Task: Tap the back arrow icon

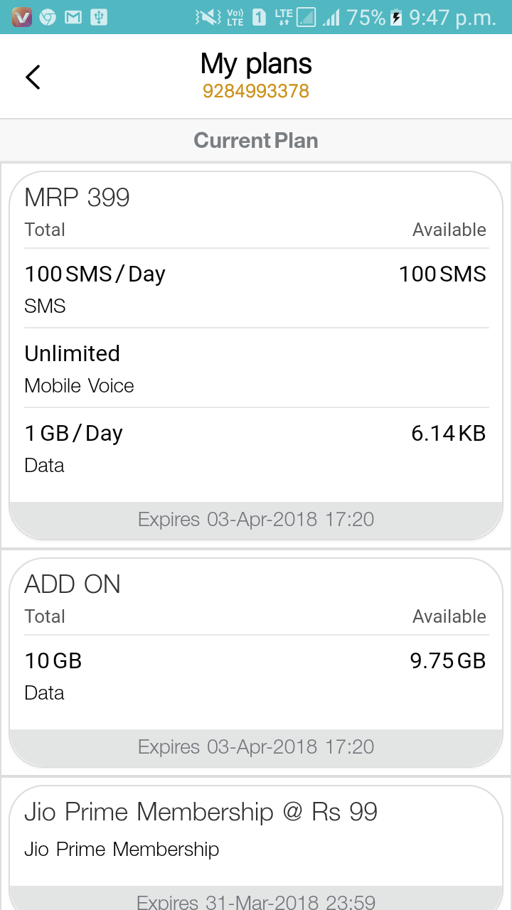Action: [33, 77]
